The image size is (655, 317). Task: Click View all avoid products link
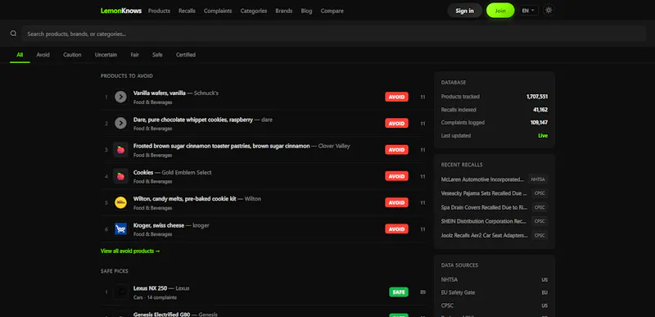click(130, 251)
